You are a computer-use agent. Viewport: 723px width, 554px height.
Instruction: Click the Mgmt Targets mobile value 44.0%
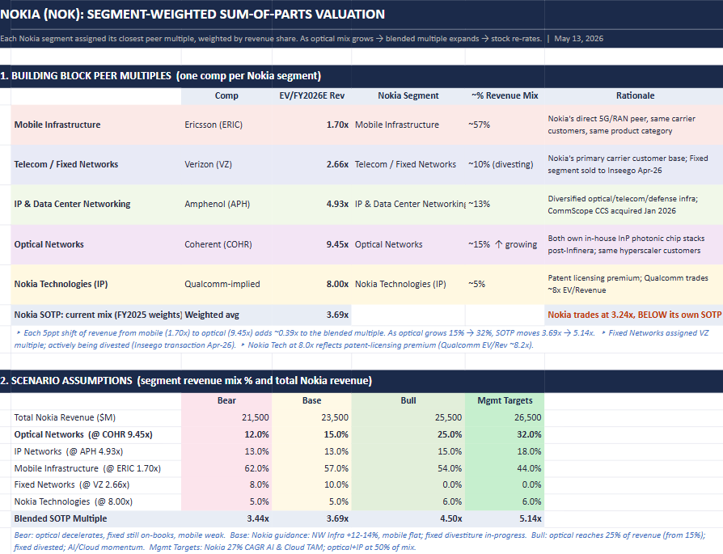529,468
